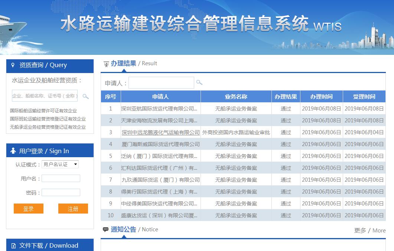Click applicant 深圳中远龙鹏液化气运输有限公司 in row 3
394x251 pixels.
point(160,132)
